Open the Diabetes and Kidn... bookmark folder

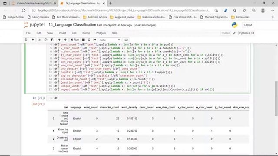point(152,17)
